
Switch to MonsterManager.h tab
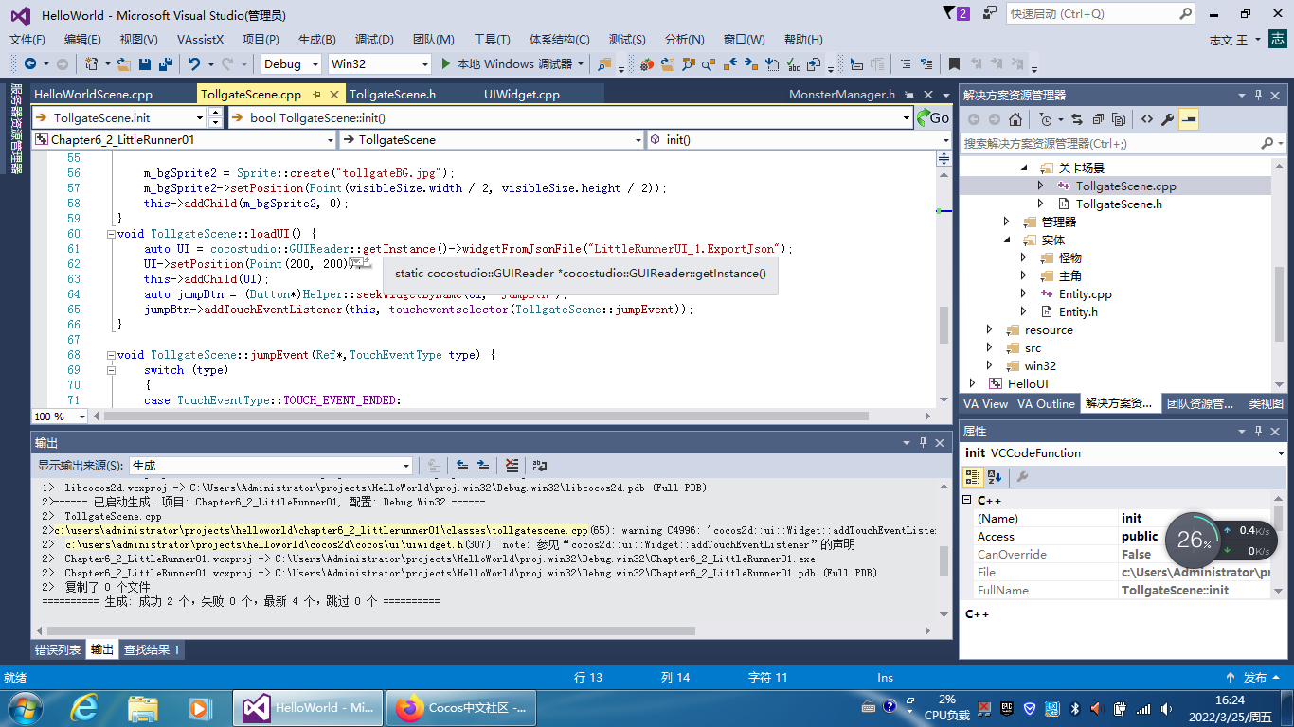(x=841, y=95)
